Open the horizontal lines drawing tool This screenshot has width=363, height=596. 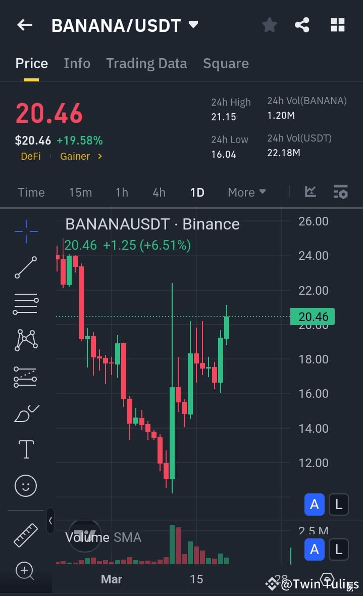point(26,304)
